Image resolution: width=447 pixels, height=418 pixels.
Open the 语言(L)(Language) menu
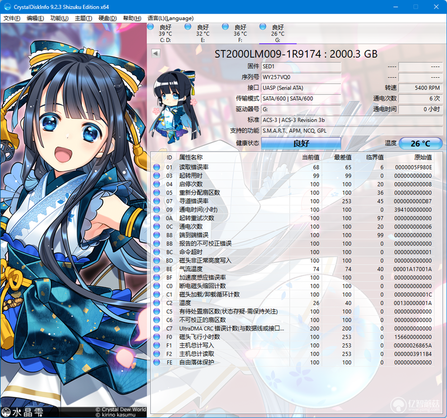[x=170, y=18]
